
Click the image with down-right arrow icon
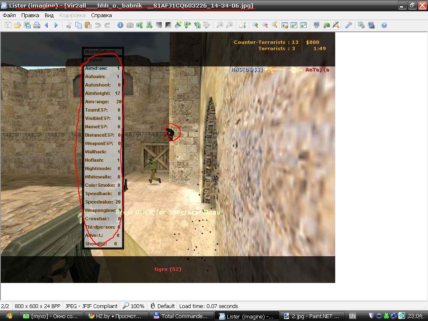(x=188, y=25)
